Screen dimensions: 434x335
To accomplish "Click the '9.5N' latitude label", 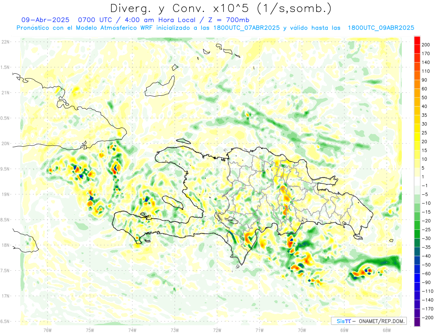I will click(x=5, y=169).
